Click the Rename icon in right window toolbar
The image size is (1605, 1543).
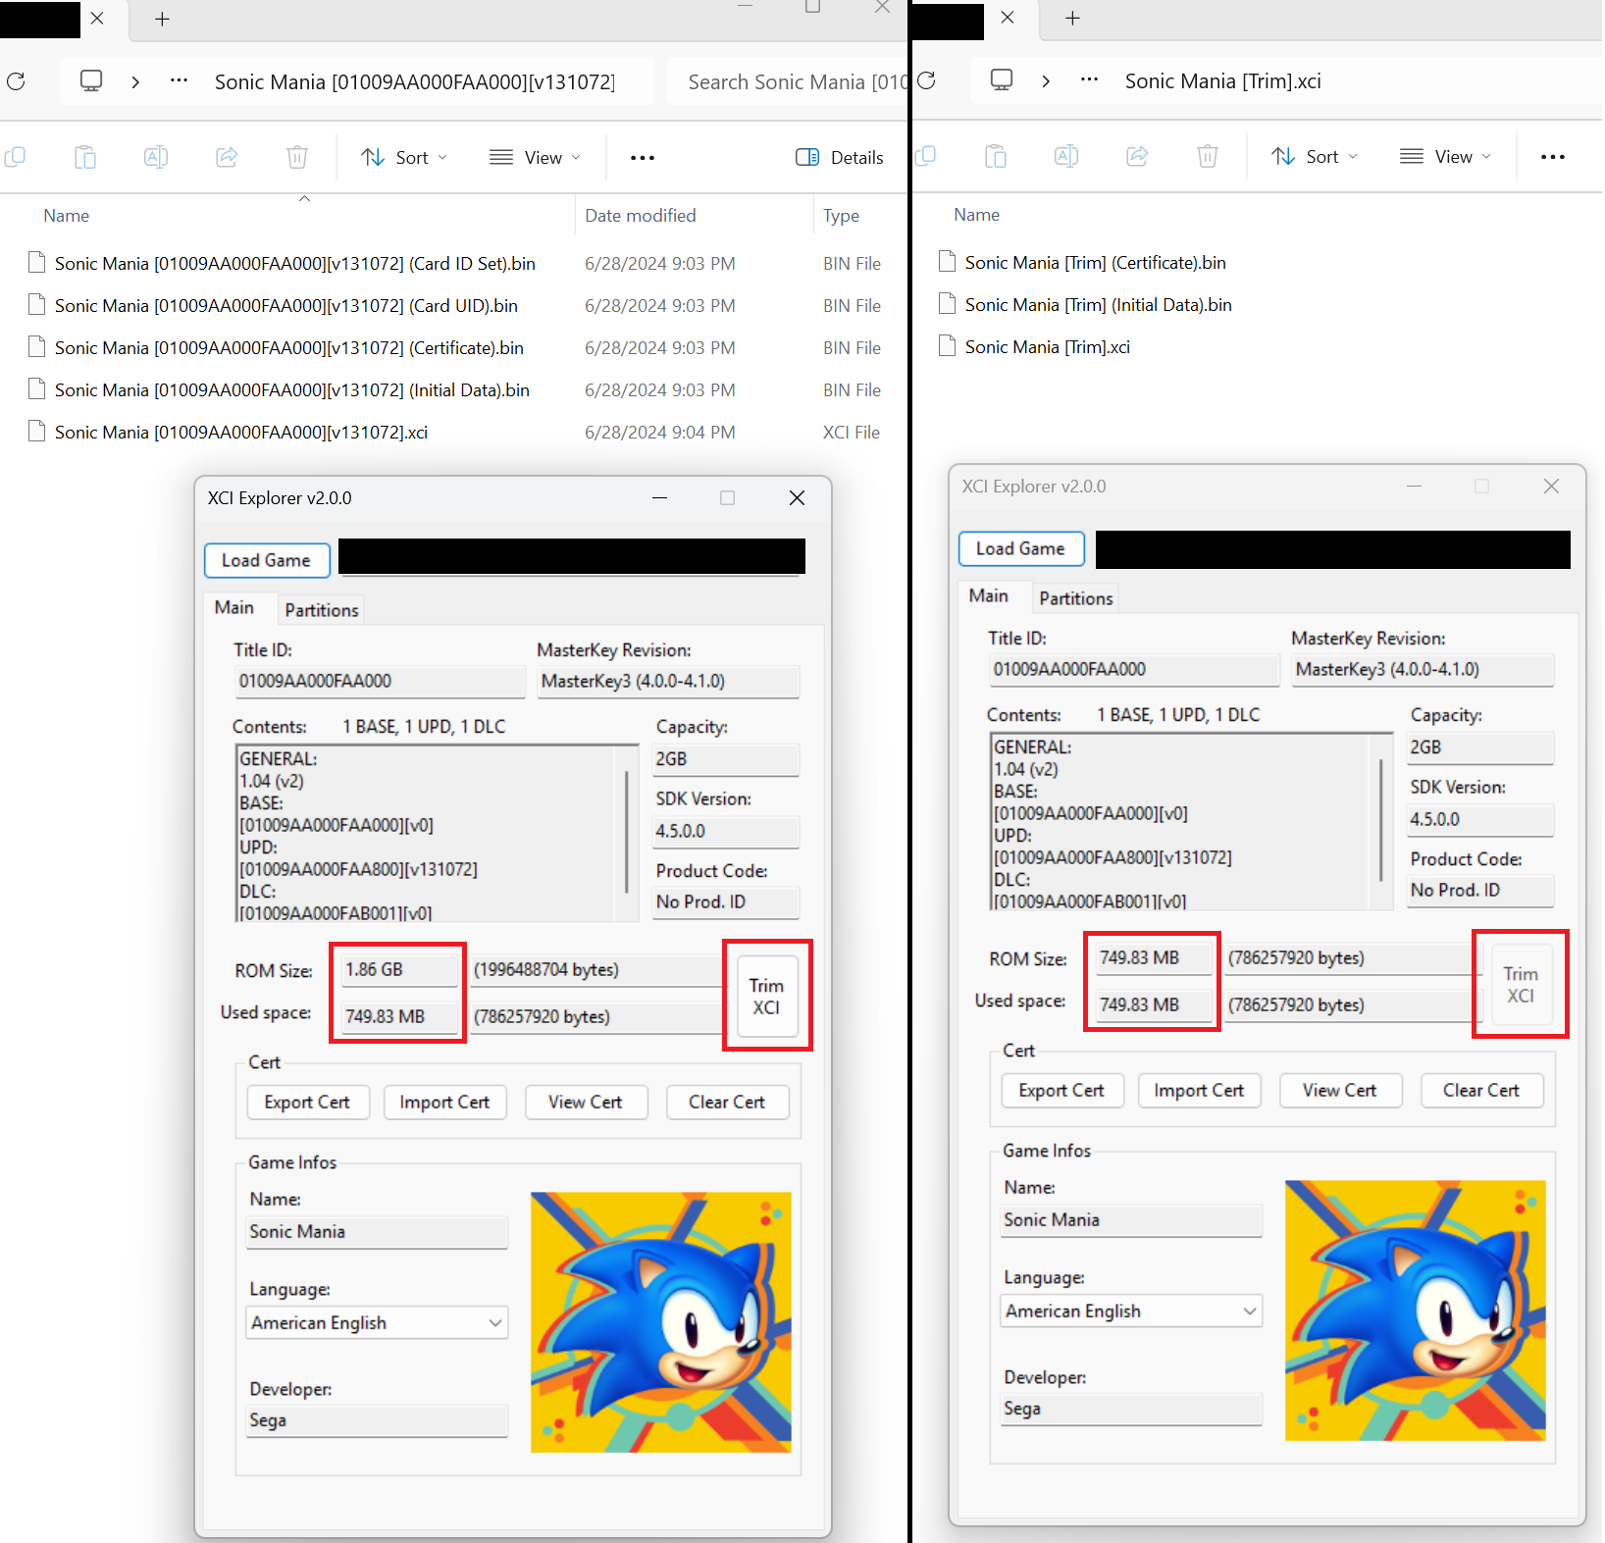tap(1066, 156)
